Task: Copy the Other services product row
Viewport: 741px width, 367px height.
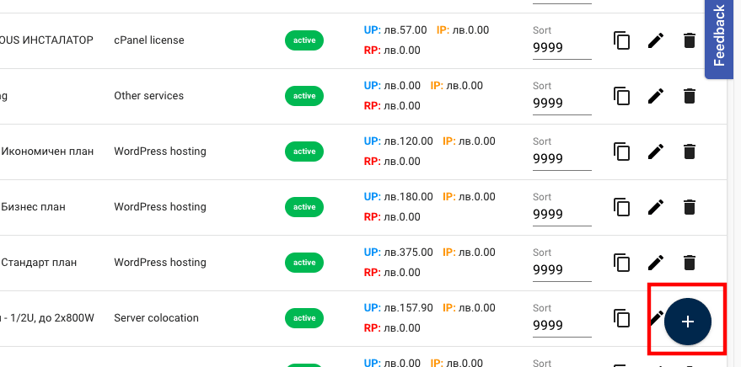Action: coord(622,96)
